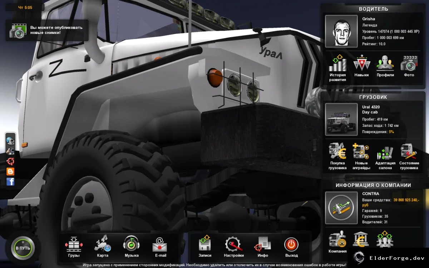Open the Навыки skills screen
This screenshot has width=429, height=268.
[361, 66]
